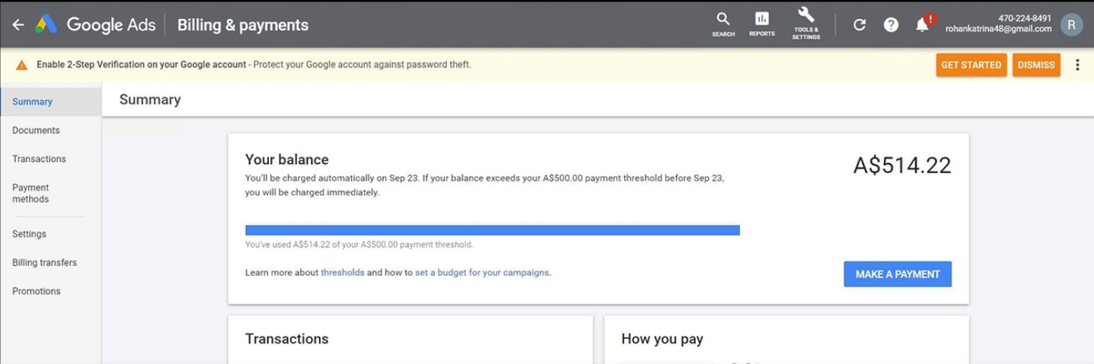
Task: Open the three-dot menu on warning banner
Action: (x=1077, y=65)
